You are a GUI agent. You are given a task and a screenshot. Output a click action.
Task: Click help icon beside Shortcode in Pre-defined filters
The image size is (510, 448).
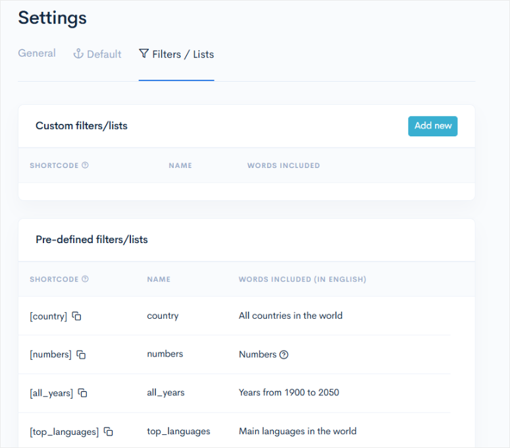coord(85,279)
